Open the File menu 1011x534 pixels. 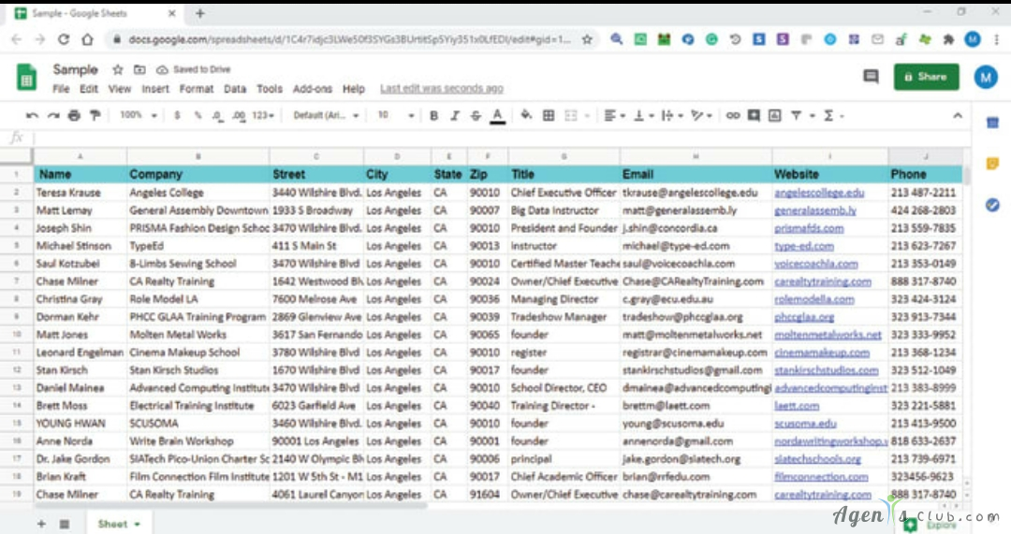pos(61,89)
